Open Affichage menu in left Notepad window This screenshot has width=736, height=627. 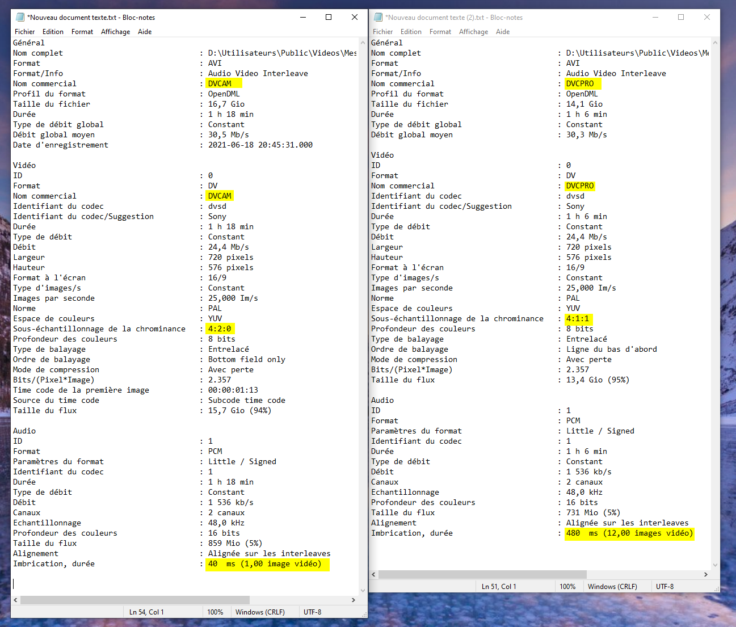[x=116, y=32]
